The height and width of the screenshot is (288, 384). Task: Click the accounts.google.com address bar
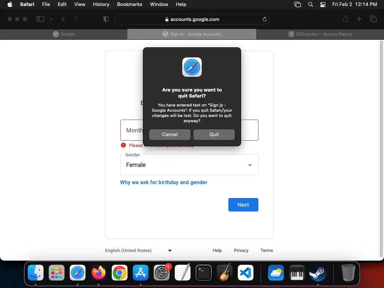tap(192, 19)
